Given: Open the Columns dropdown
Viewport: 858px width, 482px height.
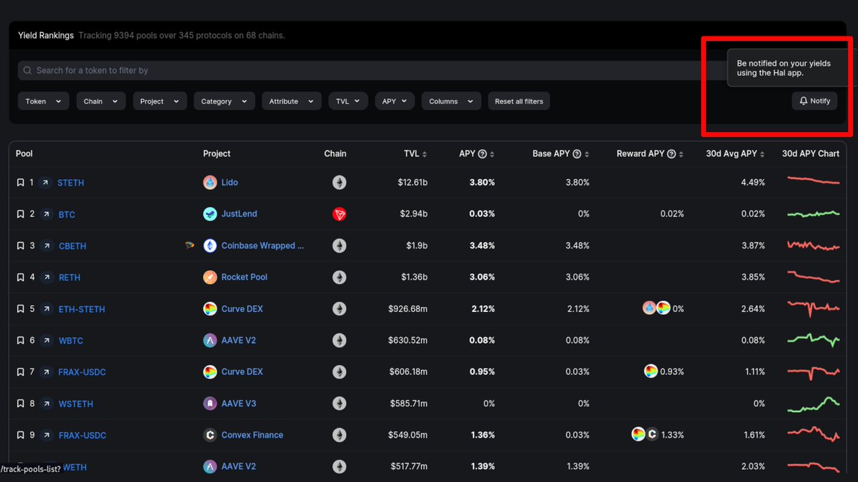Looking at the screenshot, I should point(451,101).
